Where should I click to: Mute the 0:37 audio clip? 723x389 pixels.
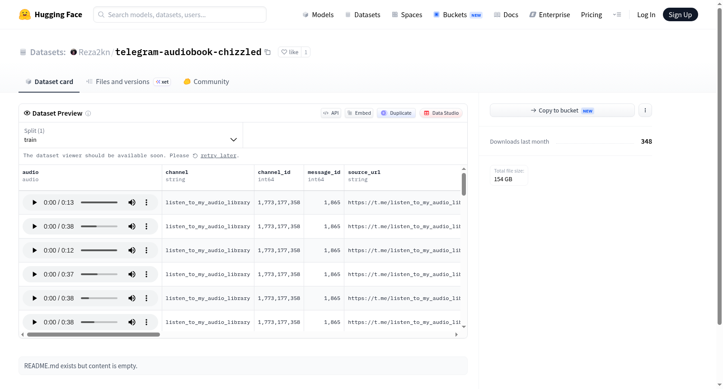coord(132,274)
